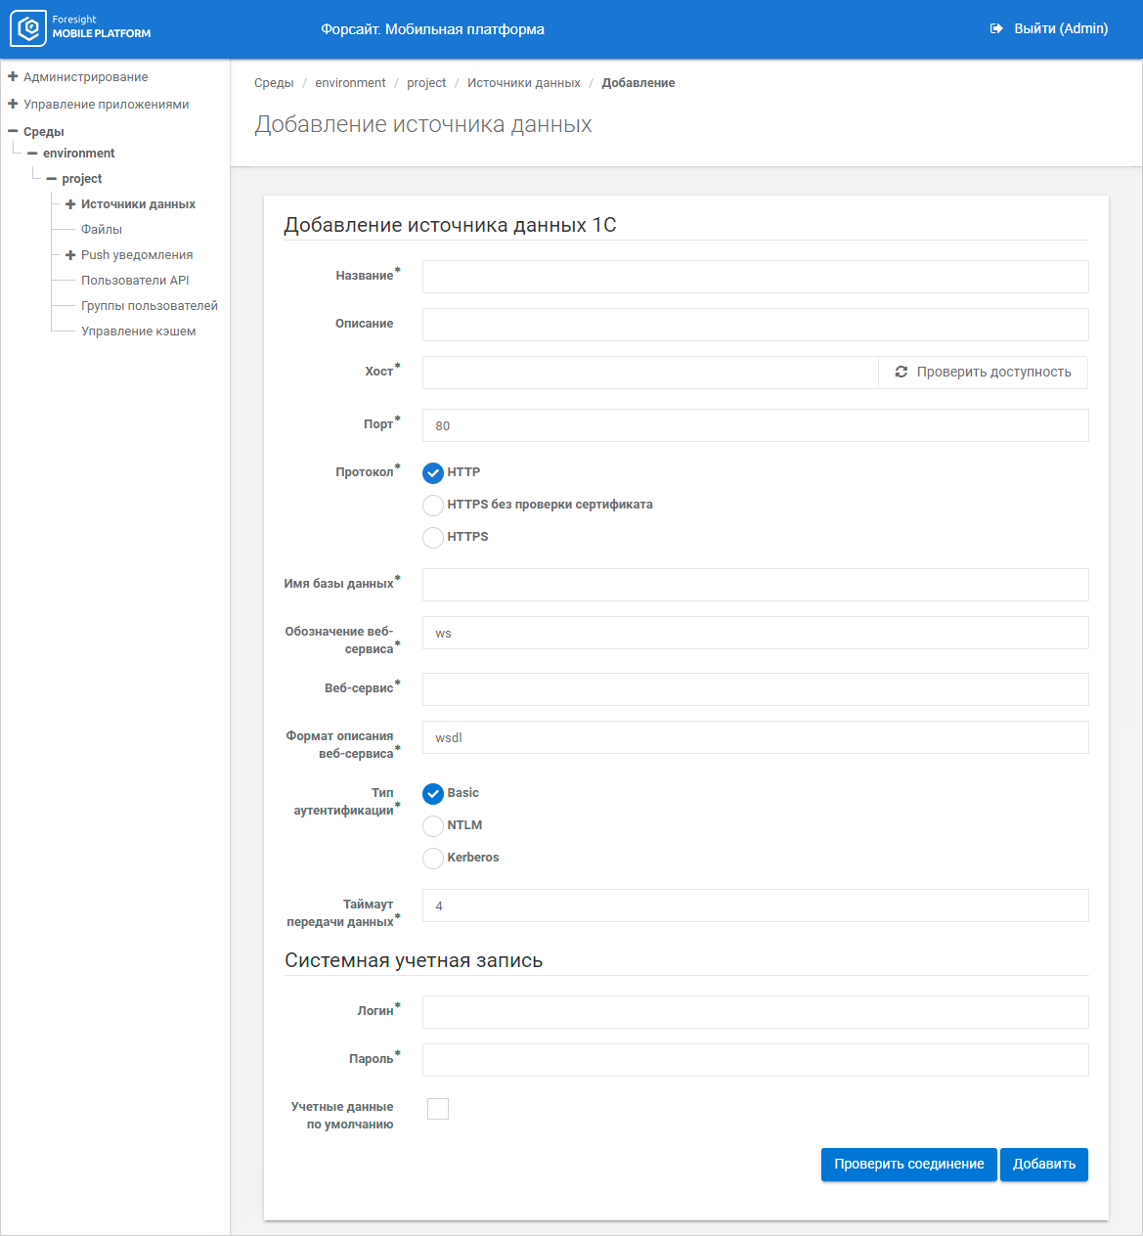The width and height of the screenshot is (1143, 1236).
Task: Click Системная учетная запись heading
Action: pyautogui.click(x=414, y=960)
